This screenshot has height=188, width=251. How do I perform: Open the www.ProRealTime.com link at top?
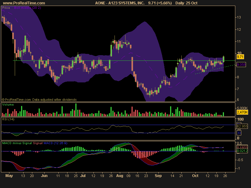click(24, 3)
